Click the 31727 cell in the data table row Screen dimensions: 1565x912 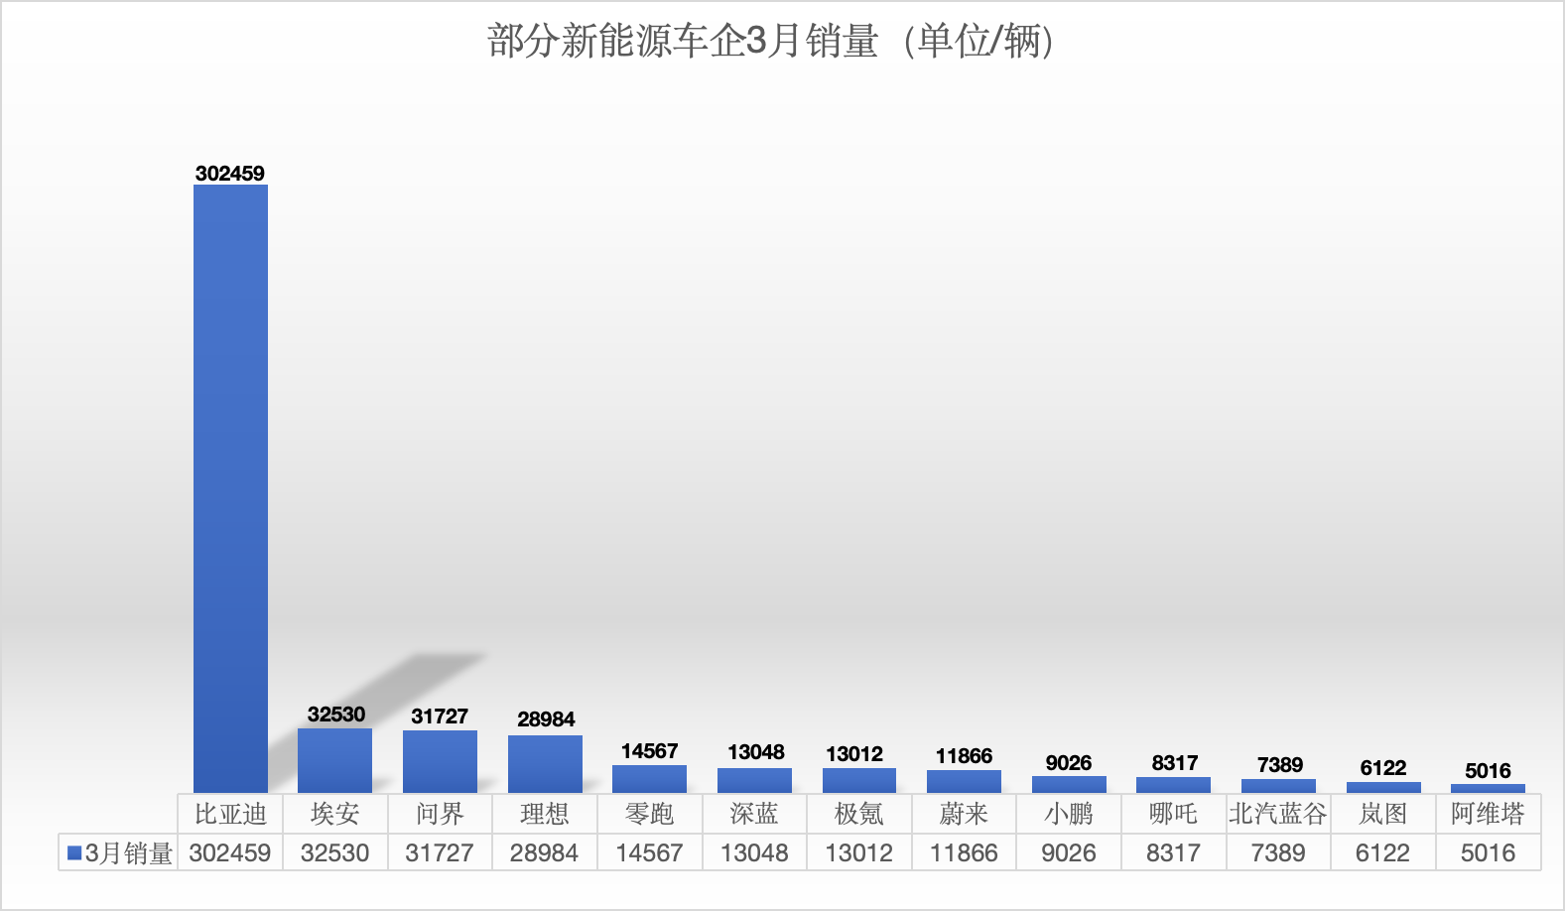pos(440,852)
